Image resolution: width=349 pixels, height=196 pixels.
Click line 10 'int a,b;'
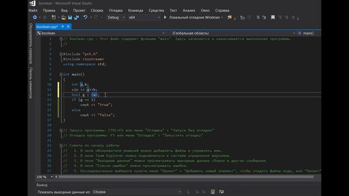80,84
